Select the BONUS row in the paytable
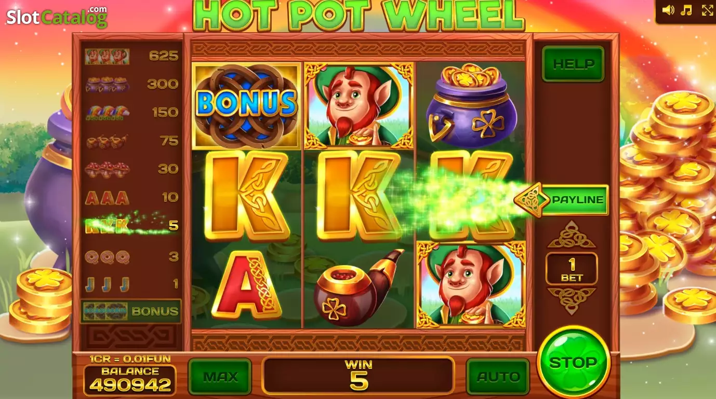The width and height of the screenshot is (716, 399). pyautogui.click(x=131, y=311)
